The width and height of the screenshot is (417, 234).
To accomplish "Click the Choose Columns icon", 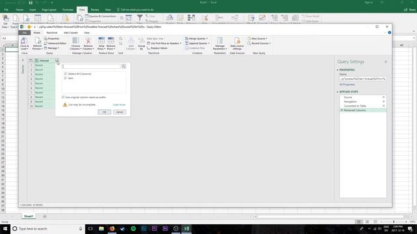I will pos(76,40).
